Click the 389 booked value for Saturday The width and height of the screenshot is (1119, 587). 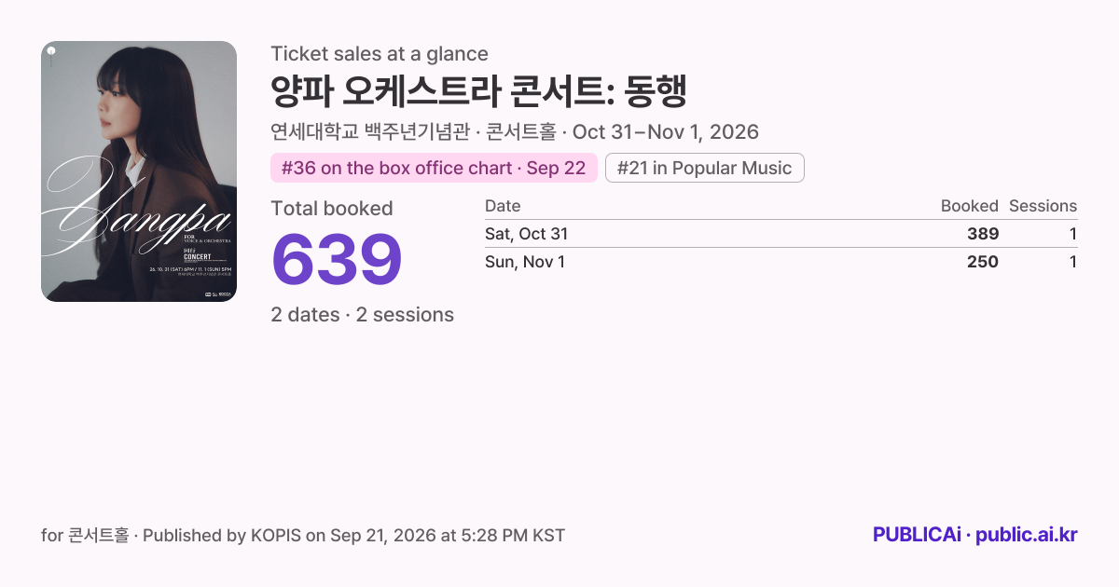click(982, 234)
